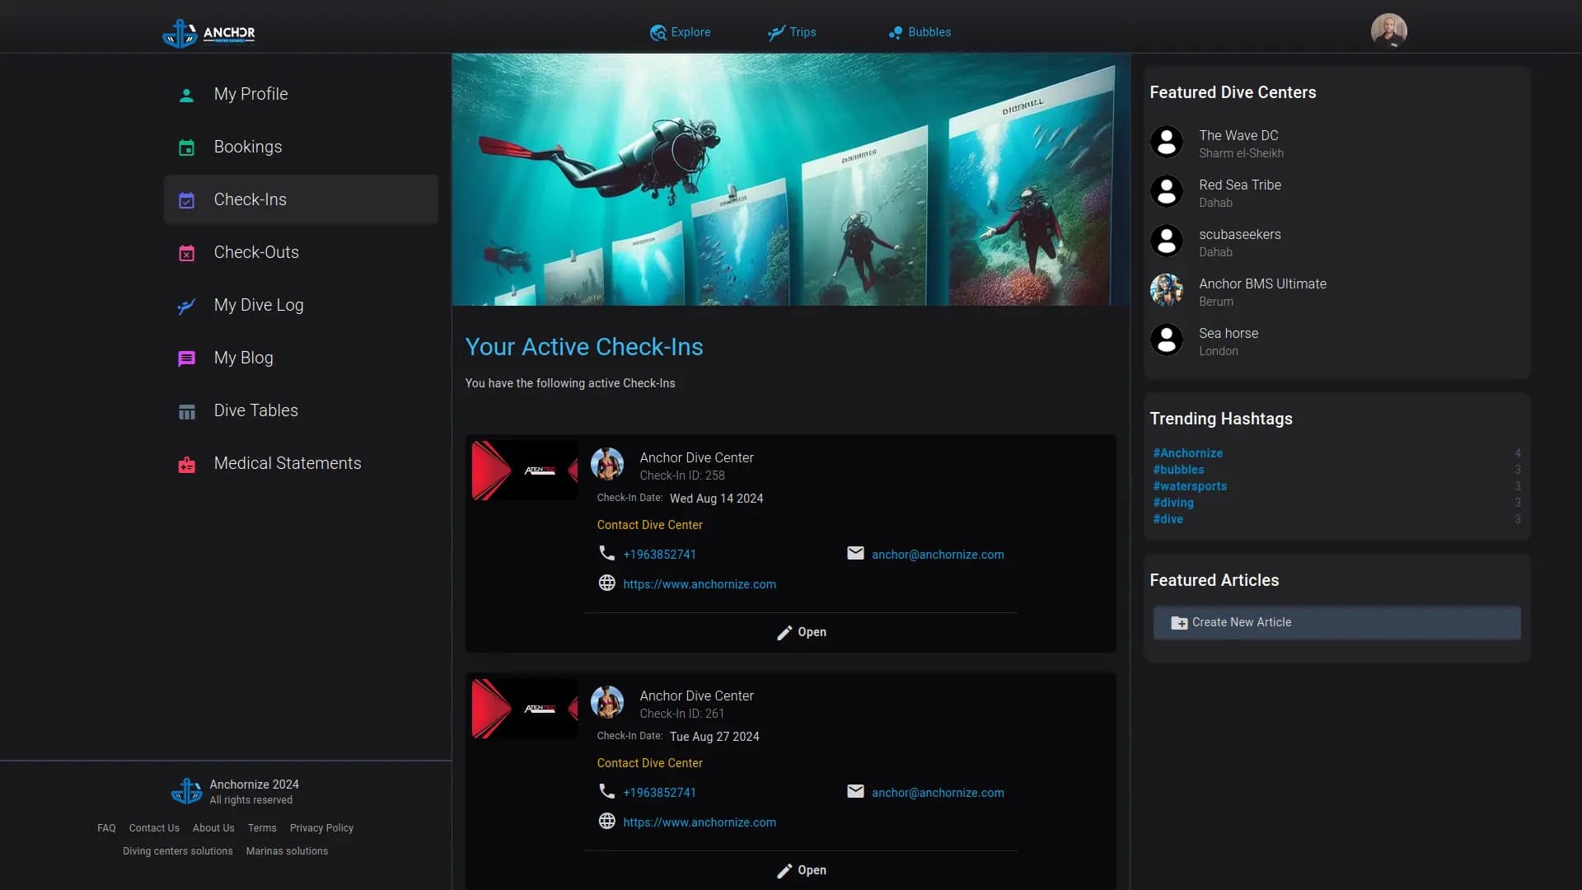Open the FAQ page from the footer
1582x890 pixels.
point(105,827)
